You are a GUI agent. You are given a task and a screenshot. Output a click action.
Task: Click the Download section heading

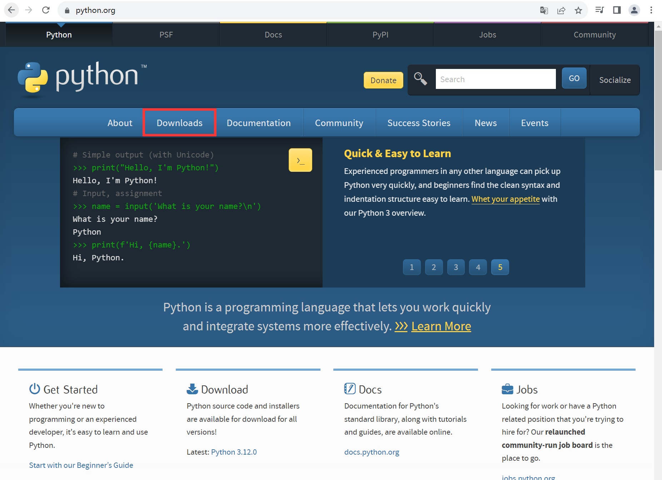click(x=225, y=389)
